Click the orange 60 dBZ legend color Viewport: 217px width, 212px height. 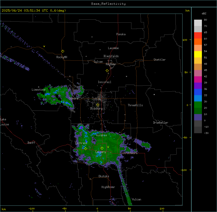198,42
